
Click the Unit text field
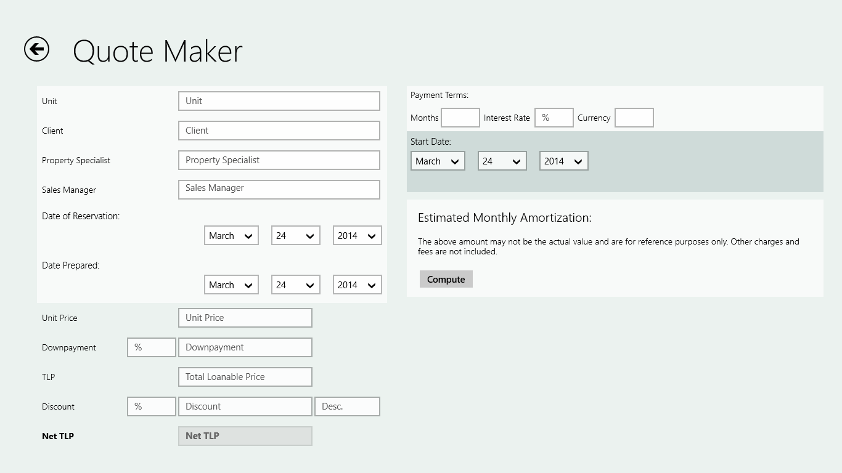(279, 101)
